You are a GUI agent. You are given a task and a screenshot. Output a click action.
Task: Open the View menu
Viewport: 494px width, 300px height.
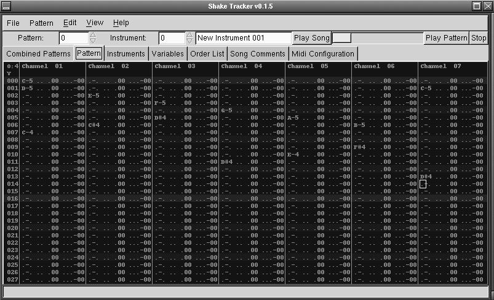pyautogui.click(x=95, y=23)
